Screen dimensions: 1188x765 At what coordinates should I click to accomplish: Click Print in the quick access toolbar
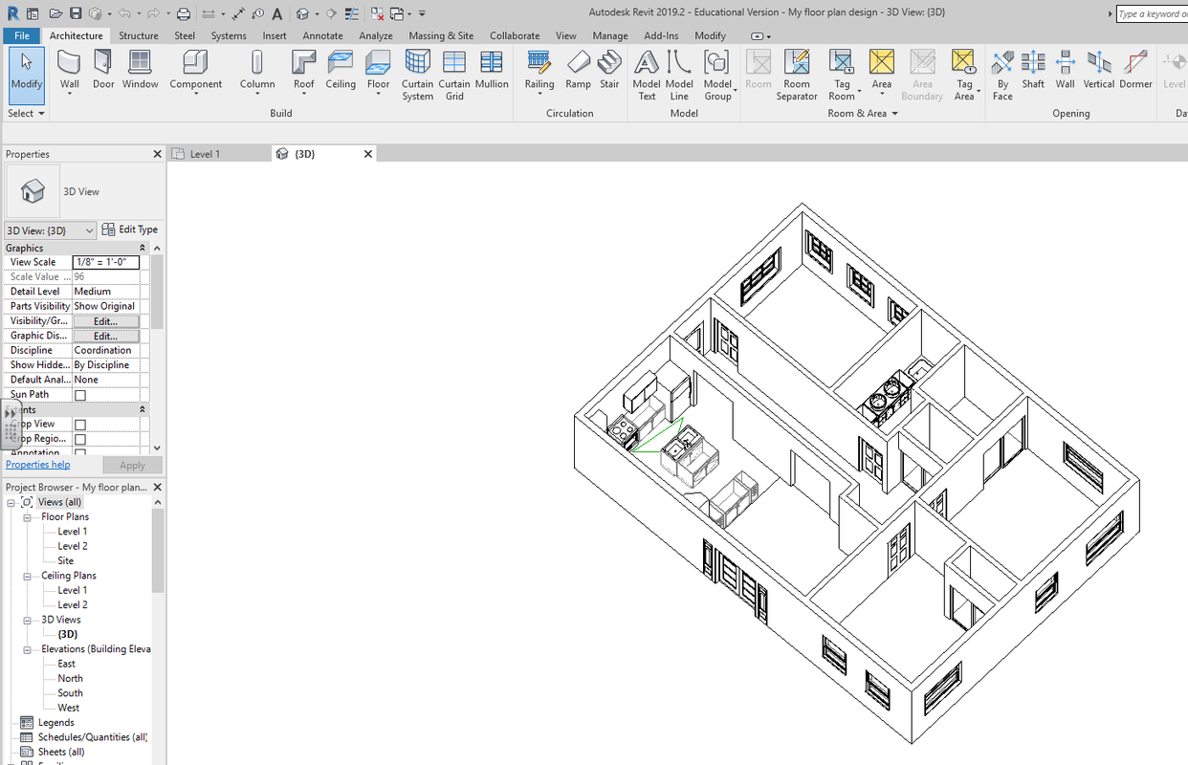(x=184, y=14)
